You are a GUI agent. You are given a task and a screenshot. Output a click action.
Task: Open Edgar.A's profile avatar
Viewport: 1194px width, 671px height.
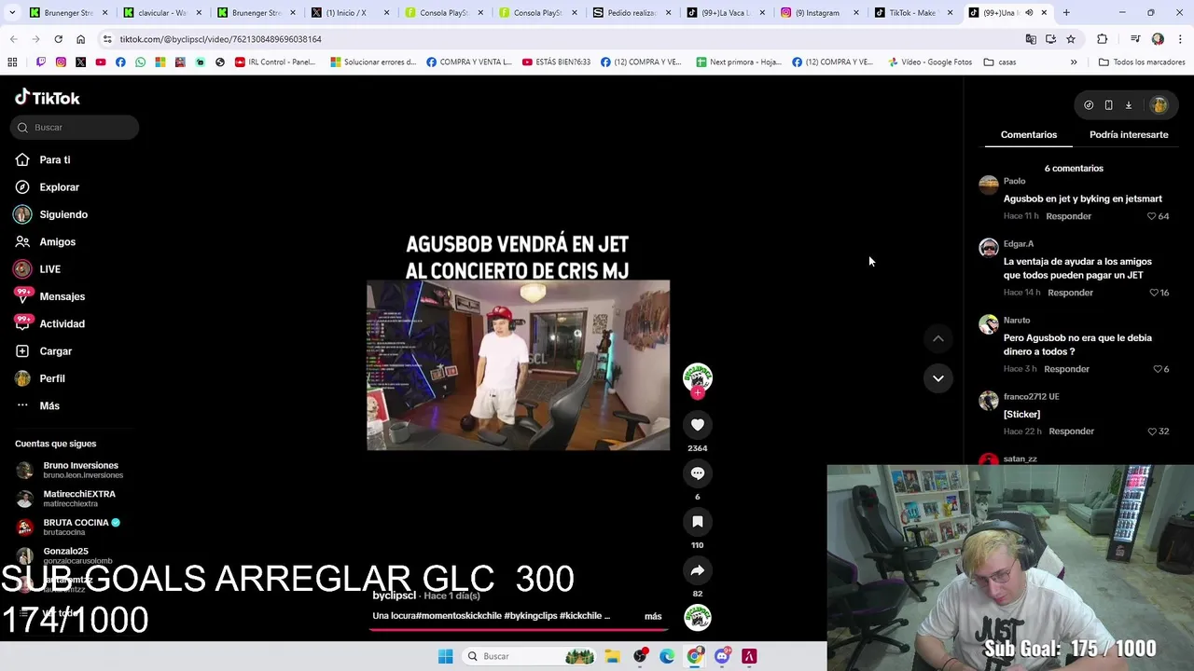click(x=989, y=248)
